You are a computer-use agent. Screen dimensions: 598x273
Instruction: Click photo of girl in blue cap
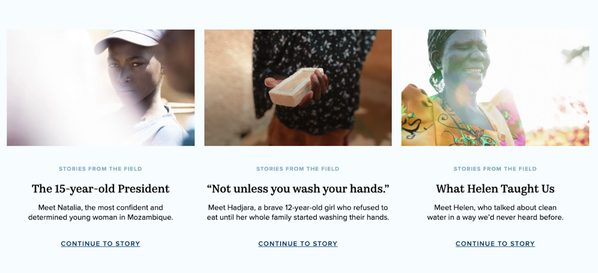point(101,88)
